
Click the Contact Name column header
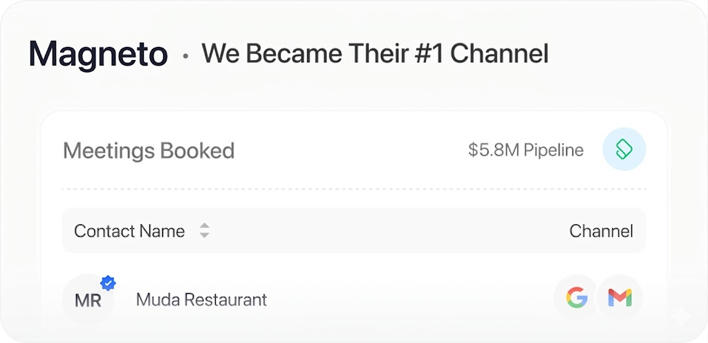129,231
